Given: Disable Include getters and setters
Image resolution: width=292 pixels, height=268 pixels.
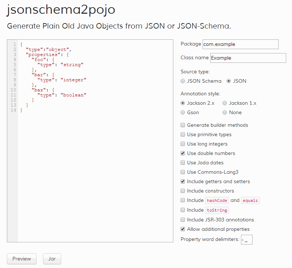Looking at the screenshot, I should tap(183, 182).
